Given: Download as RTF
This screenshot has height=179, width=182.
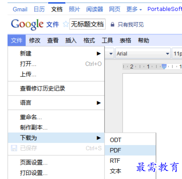Looking at the screenshot, I should pos(130,161).
